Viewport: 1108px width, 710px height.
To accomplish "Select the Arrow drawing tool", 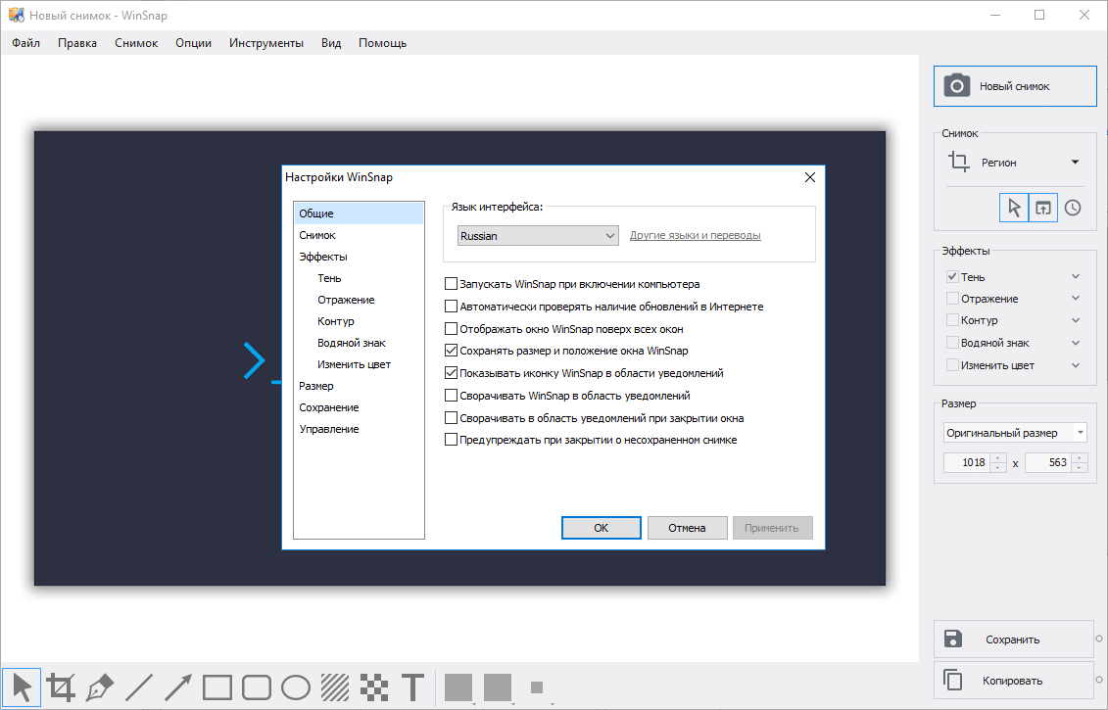I will point(178,686).
